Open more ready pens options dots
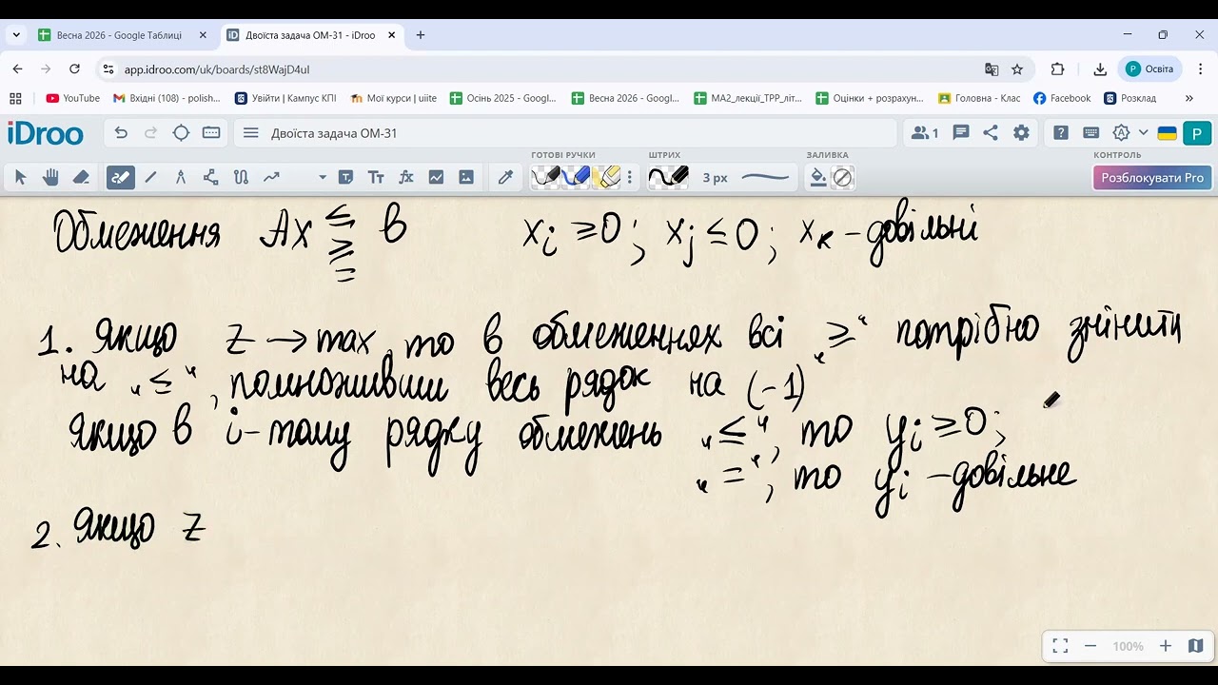 [x=629, y=177]
